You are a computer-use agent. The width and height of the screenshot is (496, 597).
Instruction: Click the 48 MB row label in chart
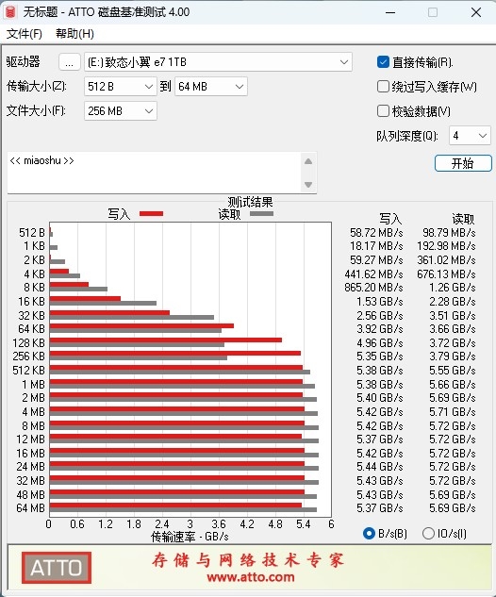[x=30, y=494]
